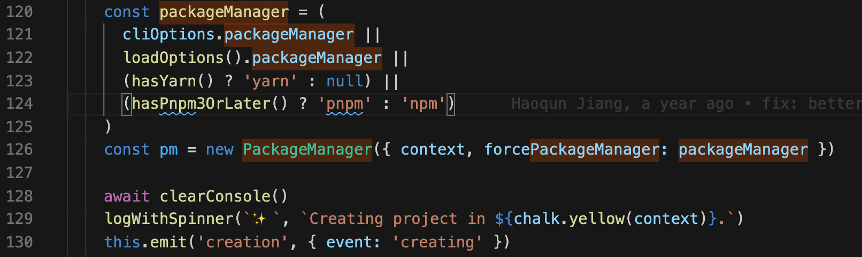
Task: Click the 'npm' string on line 124
Action: 423,103
